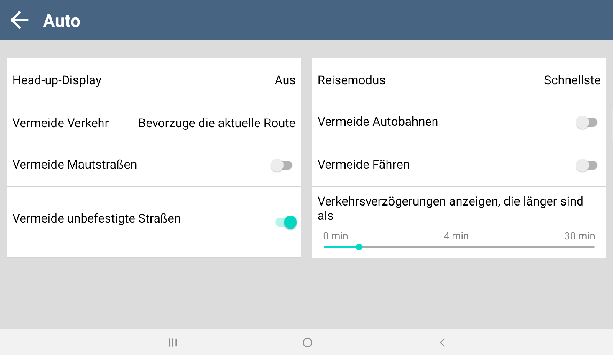Disable the Vermeide unbefestigte Straßen switch

(286, 222)
